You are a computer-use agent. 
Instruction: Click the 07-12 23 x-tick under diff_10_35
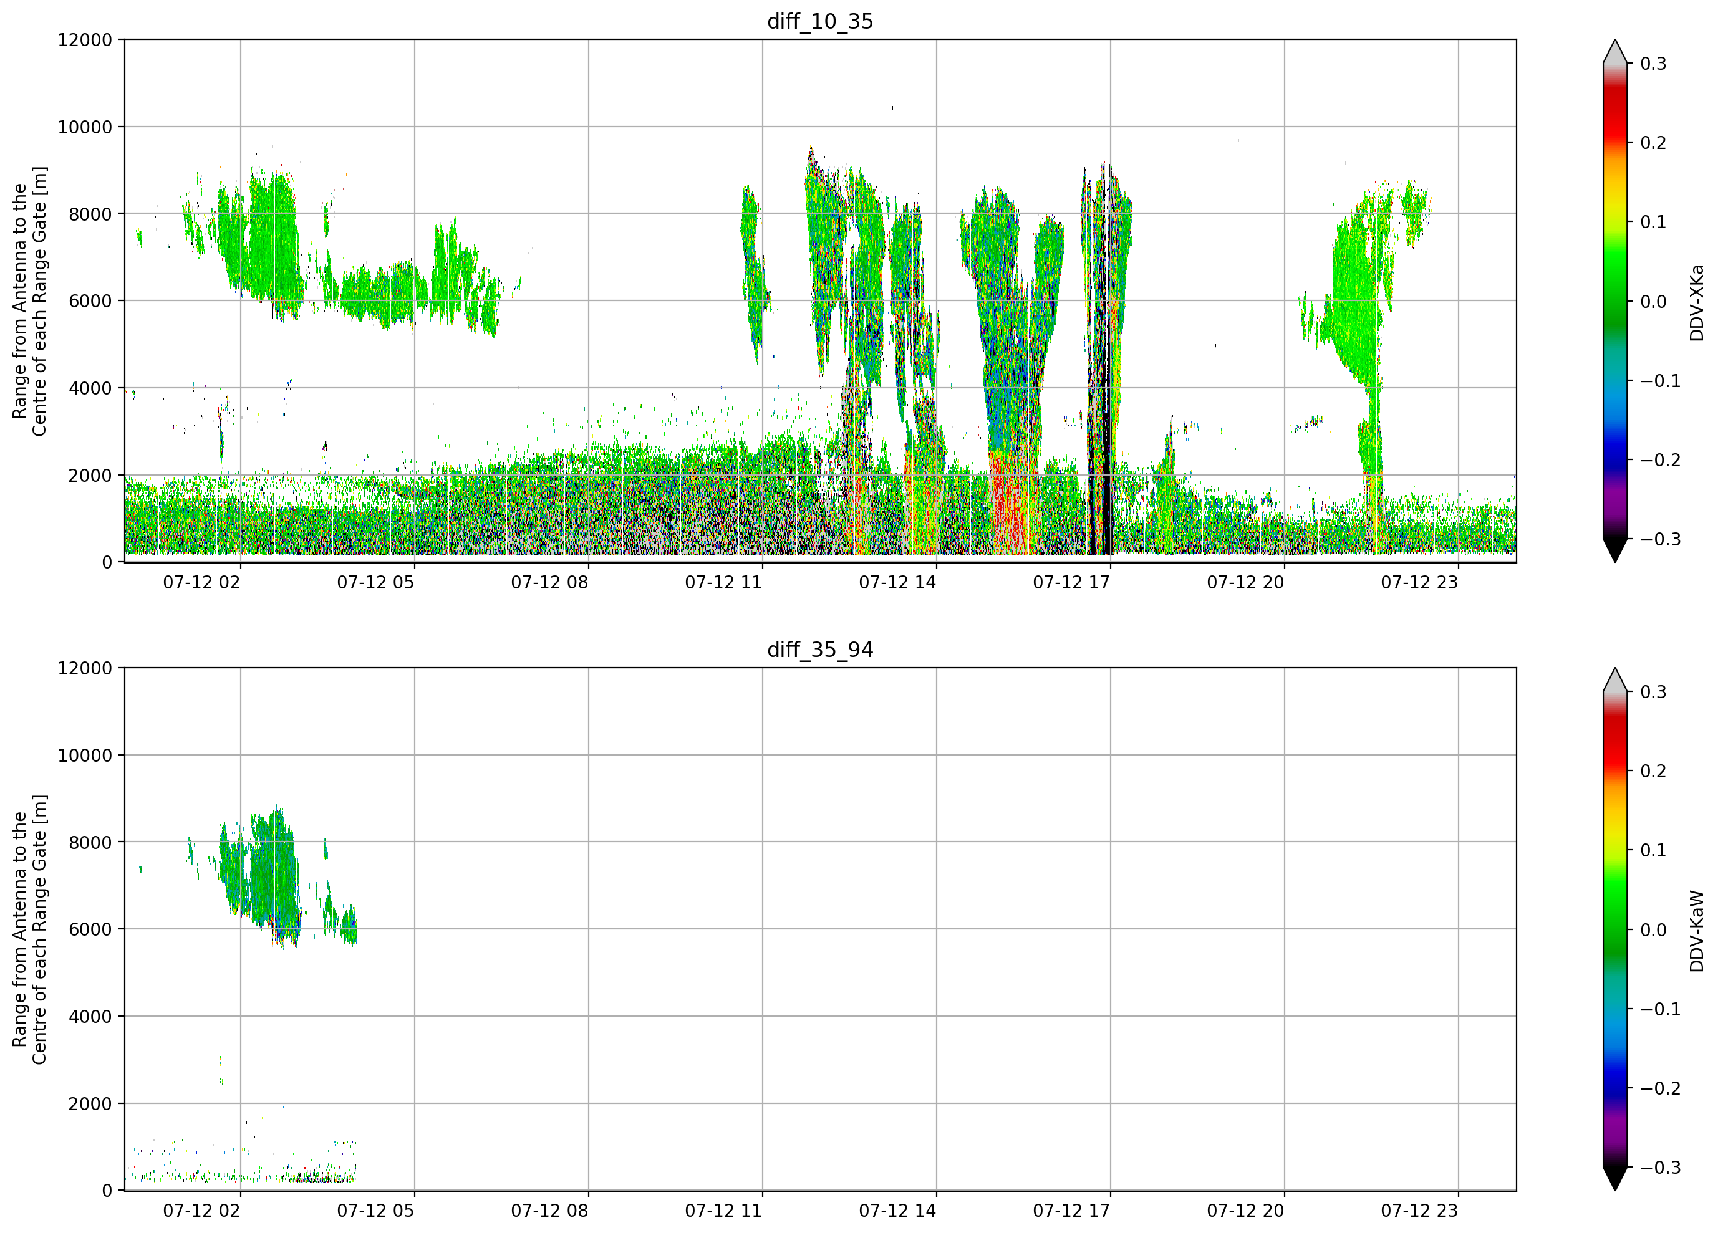click(x=1419, y=582)
